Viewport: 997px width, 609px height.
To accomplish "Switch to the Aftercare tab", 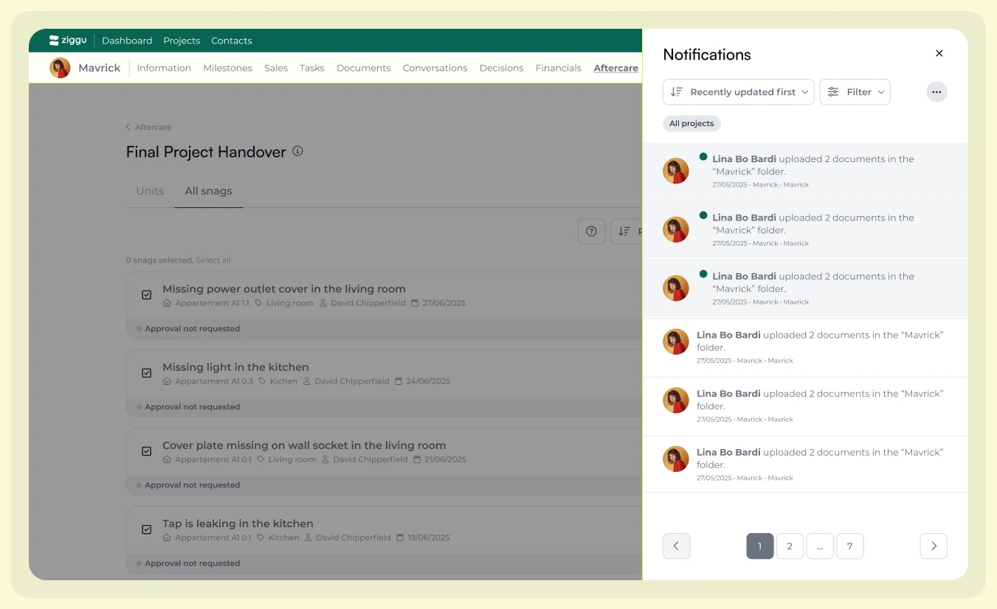I will (616, 68).
